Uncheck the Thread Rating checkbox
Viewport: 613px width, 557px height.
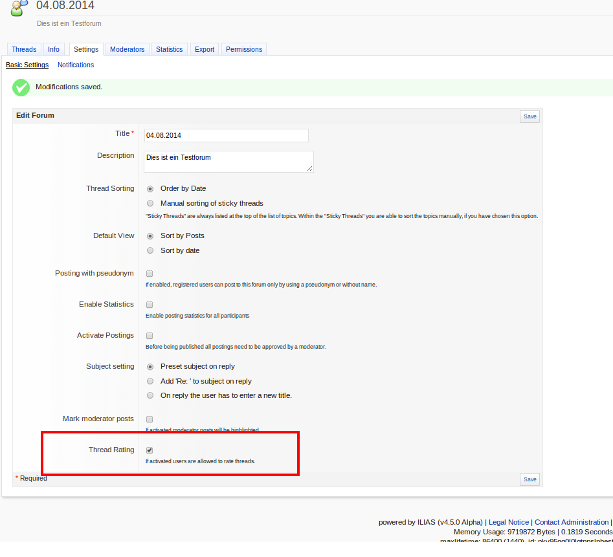150,450
